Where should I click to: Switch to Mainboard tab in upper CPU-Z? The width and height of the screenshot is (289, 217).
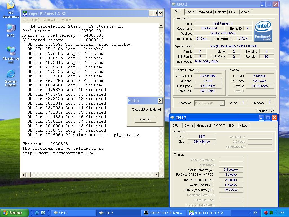tap(205, 12)
